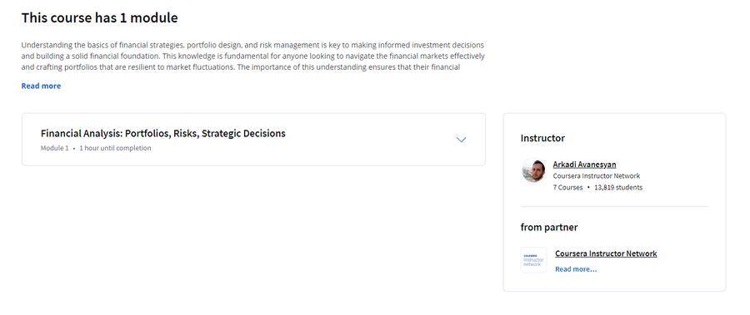This screenshot has width=750, height=315.
Task: Click the from partner heading
Action: [549, 227]
